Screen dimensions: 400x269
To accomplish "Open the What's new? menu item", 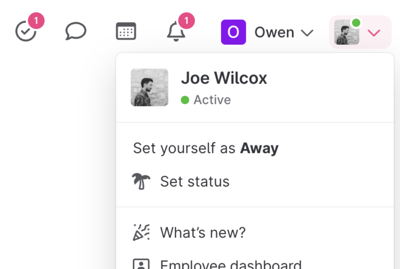I will (203, 232).
